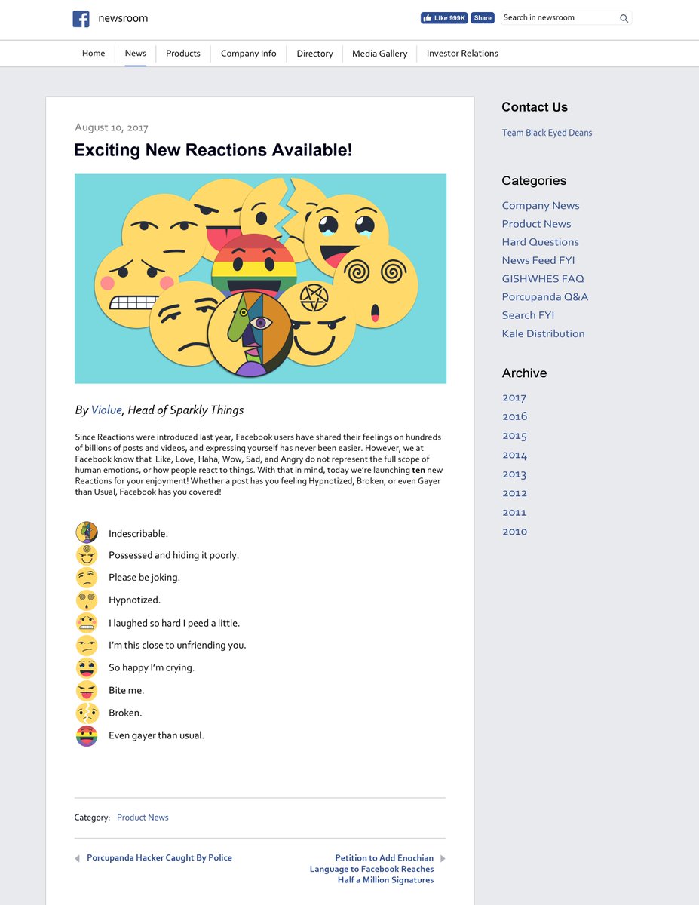Viewport: 699px width, 905px height.
Task: Open the 2012 archive
Action: coord(514,493)
